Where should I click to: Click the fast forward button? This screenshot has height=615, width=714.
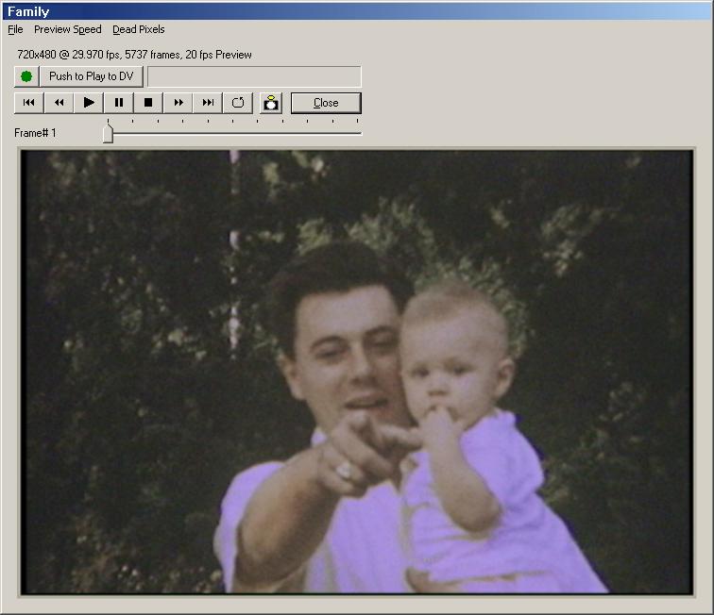point(178,103)
